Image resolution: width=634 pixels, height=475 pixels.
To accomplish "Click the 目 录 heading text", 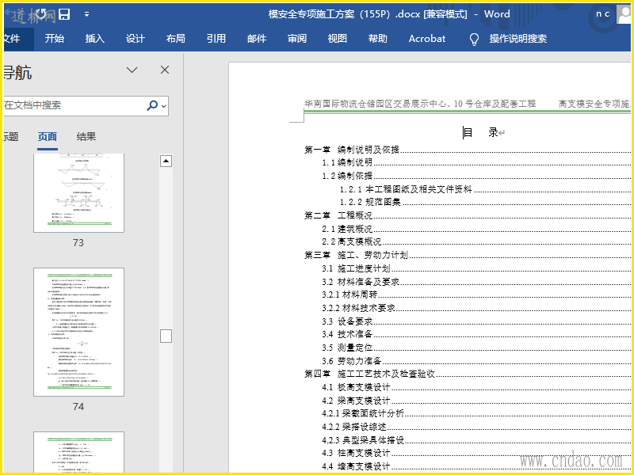I will click(x=480, y=132).
